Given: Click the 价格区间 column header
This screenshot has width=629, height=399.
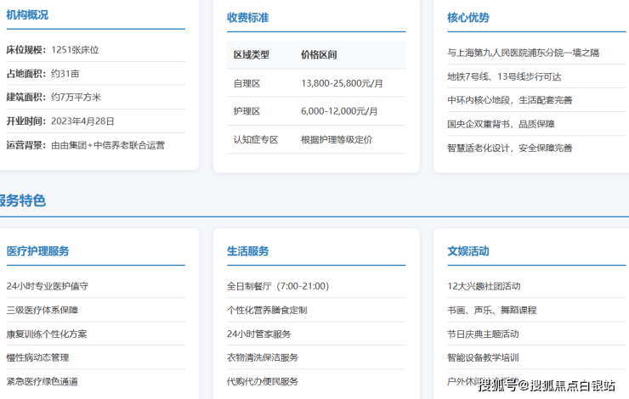Looking at the screenshot, I should pyautogui.click(x=319, y=54).
